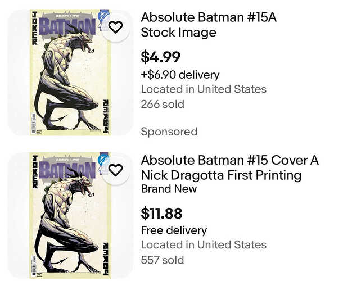Click the "Stock Image" subtitle text
352x281 pixels.
[178, 33]
